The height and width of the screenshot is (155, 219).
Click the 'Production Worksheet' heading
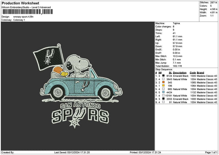[20, 3]
